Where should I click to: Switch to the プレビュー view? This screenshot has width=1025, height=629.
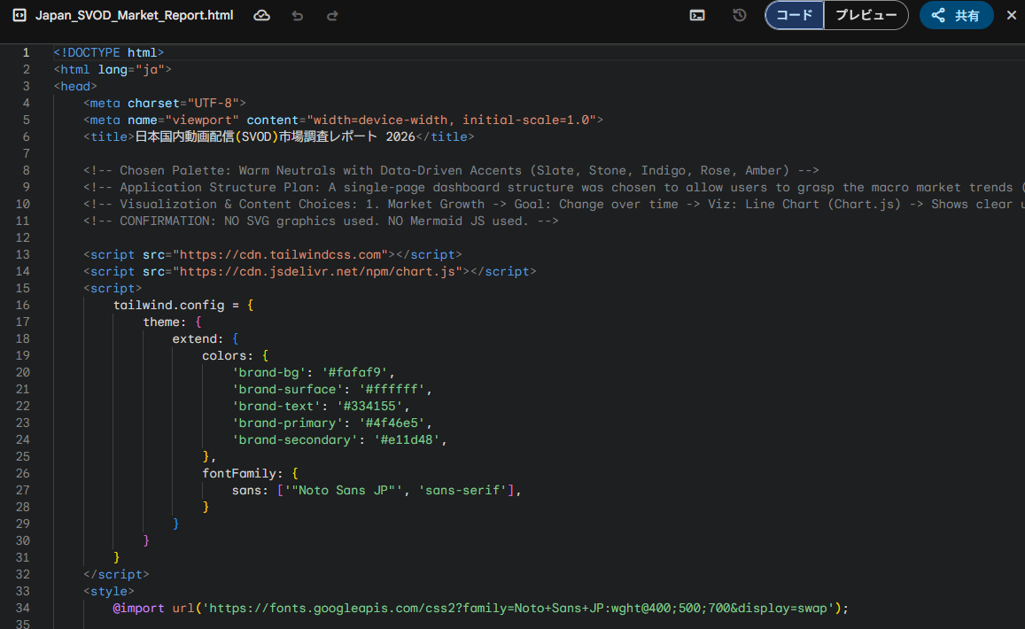point(866,16)
